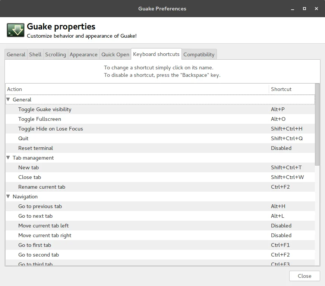The width and height of the screenshot is (325, 286).
Task: Close the window with the X button
Action: pos(316,9)
